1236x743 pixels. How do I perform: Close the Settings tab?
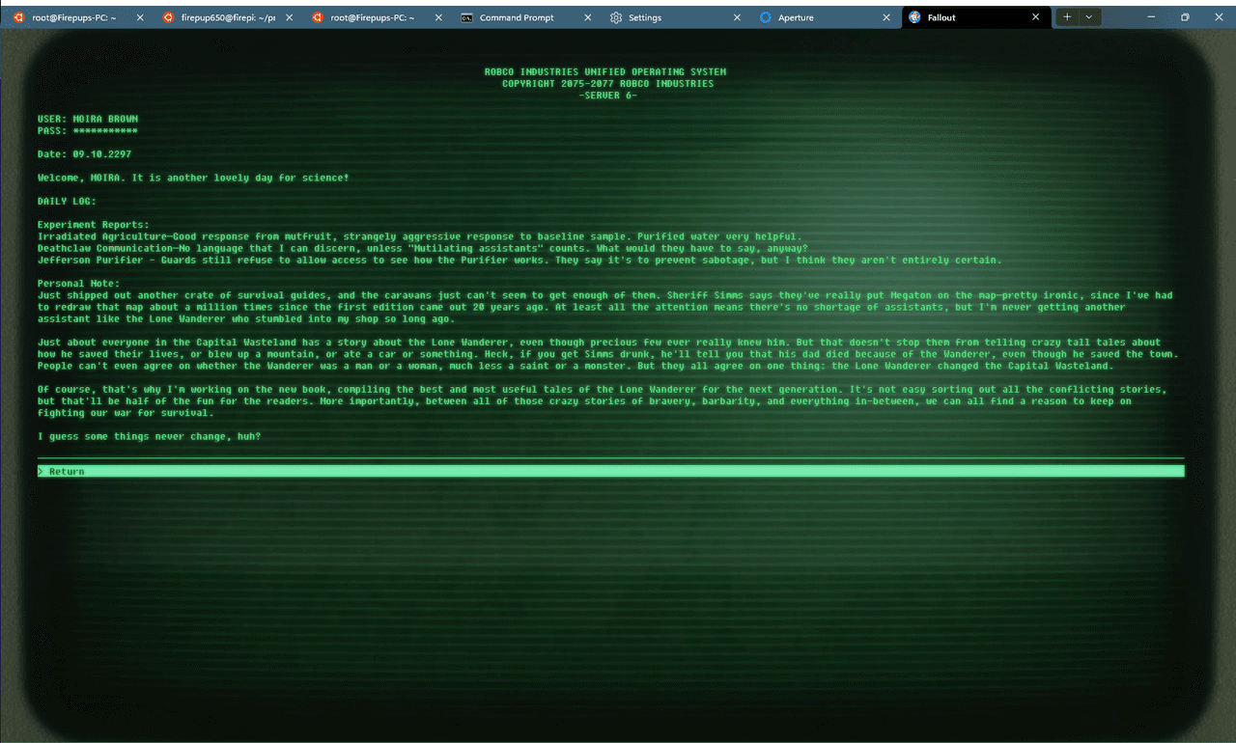point(738,17)
